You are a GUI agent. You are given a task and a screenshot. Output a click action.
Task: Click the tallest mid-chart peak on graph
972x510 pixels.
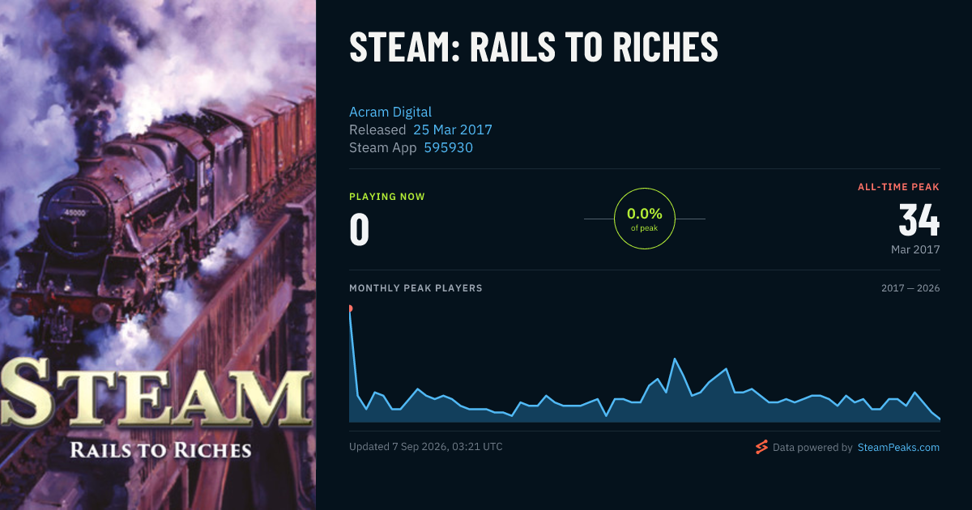(675, 359)
